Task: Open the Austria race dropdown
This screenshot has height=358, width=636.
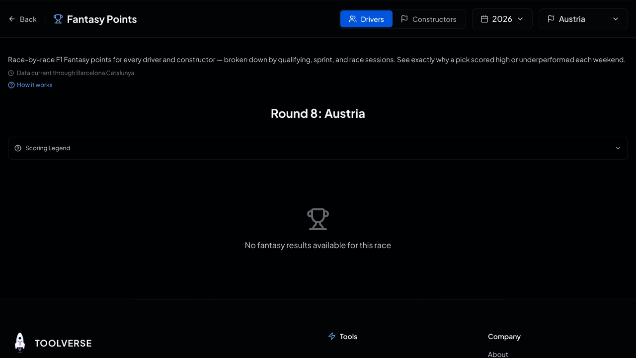Action: pos(583,19)
